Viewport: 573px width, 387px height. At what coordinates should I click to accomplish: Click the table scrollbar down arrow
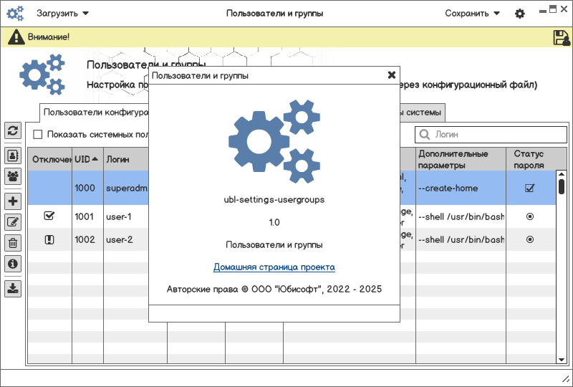point(562,360)
